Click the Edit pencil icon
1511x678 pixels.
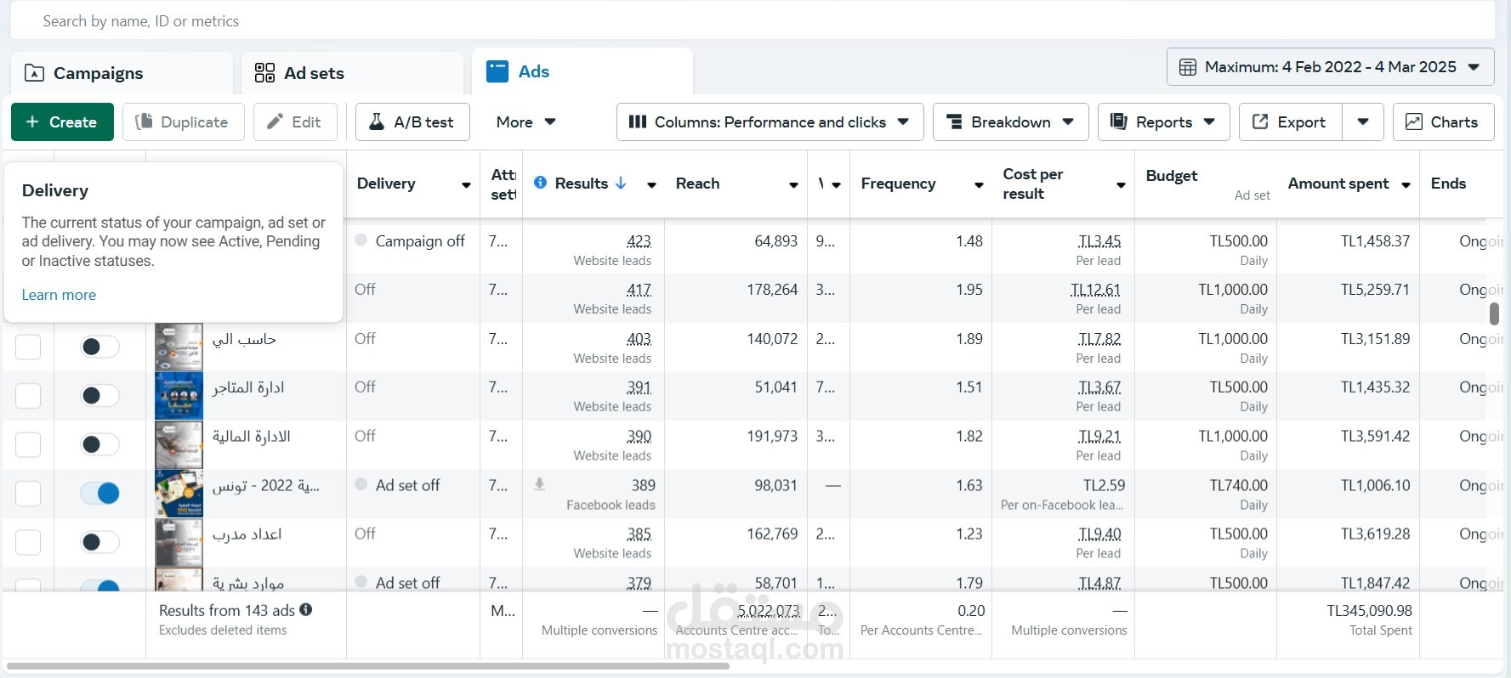275,122
